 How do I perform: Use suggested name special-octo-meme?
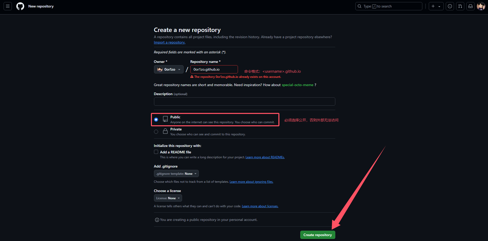click(x=297, y=85)
